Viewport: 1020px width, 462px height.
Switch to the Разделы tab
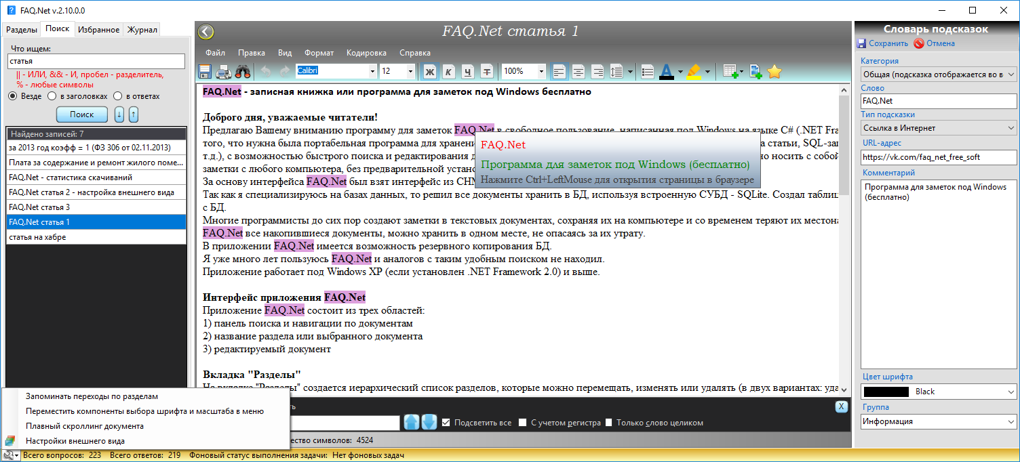[x=21, y=29]
